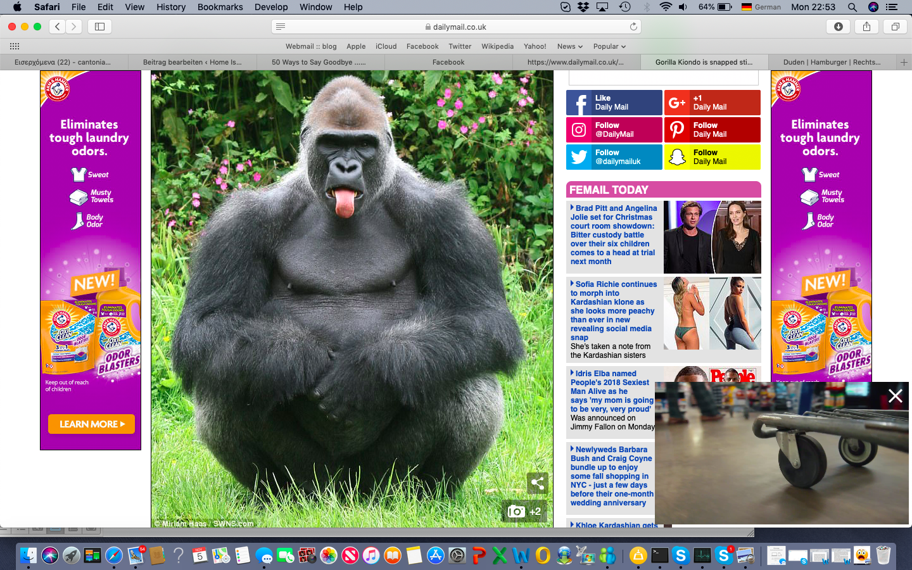The height and width of the screenshot is (570, 912).
Task: Click the floating video player
Action: [782, 453]
